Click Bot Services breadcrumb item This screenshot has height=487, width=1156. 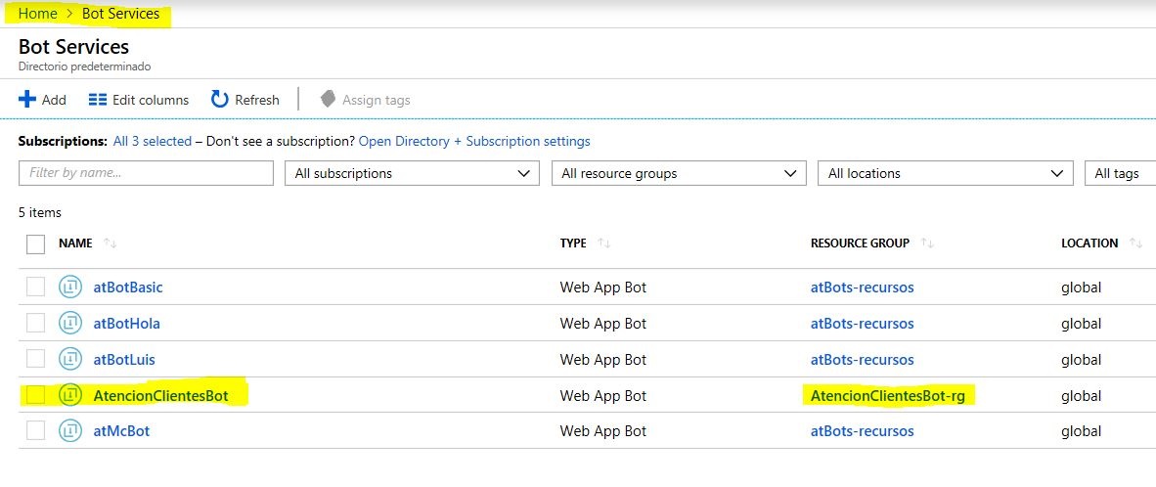(x=120, y=14)
